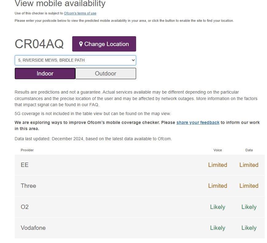267x243 pixels.
Task: Select the EE provider row
Action: [140, 165]
